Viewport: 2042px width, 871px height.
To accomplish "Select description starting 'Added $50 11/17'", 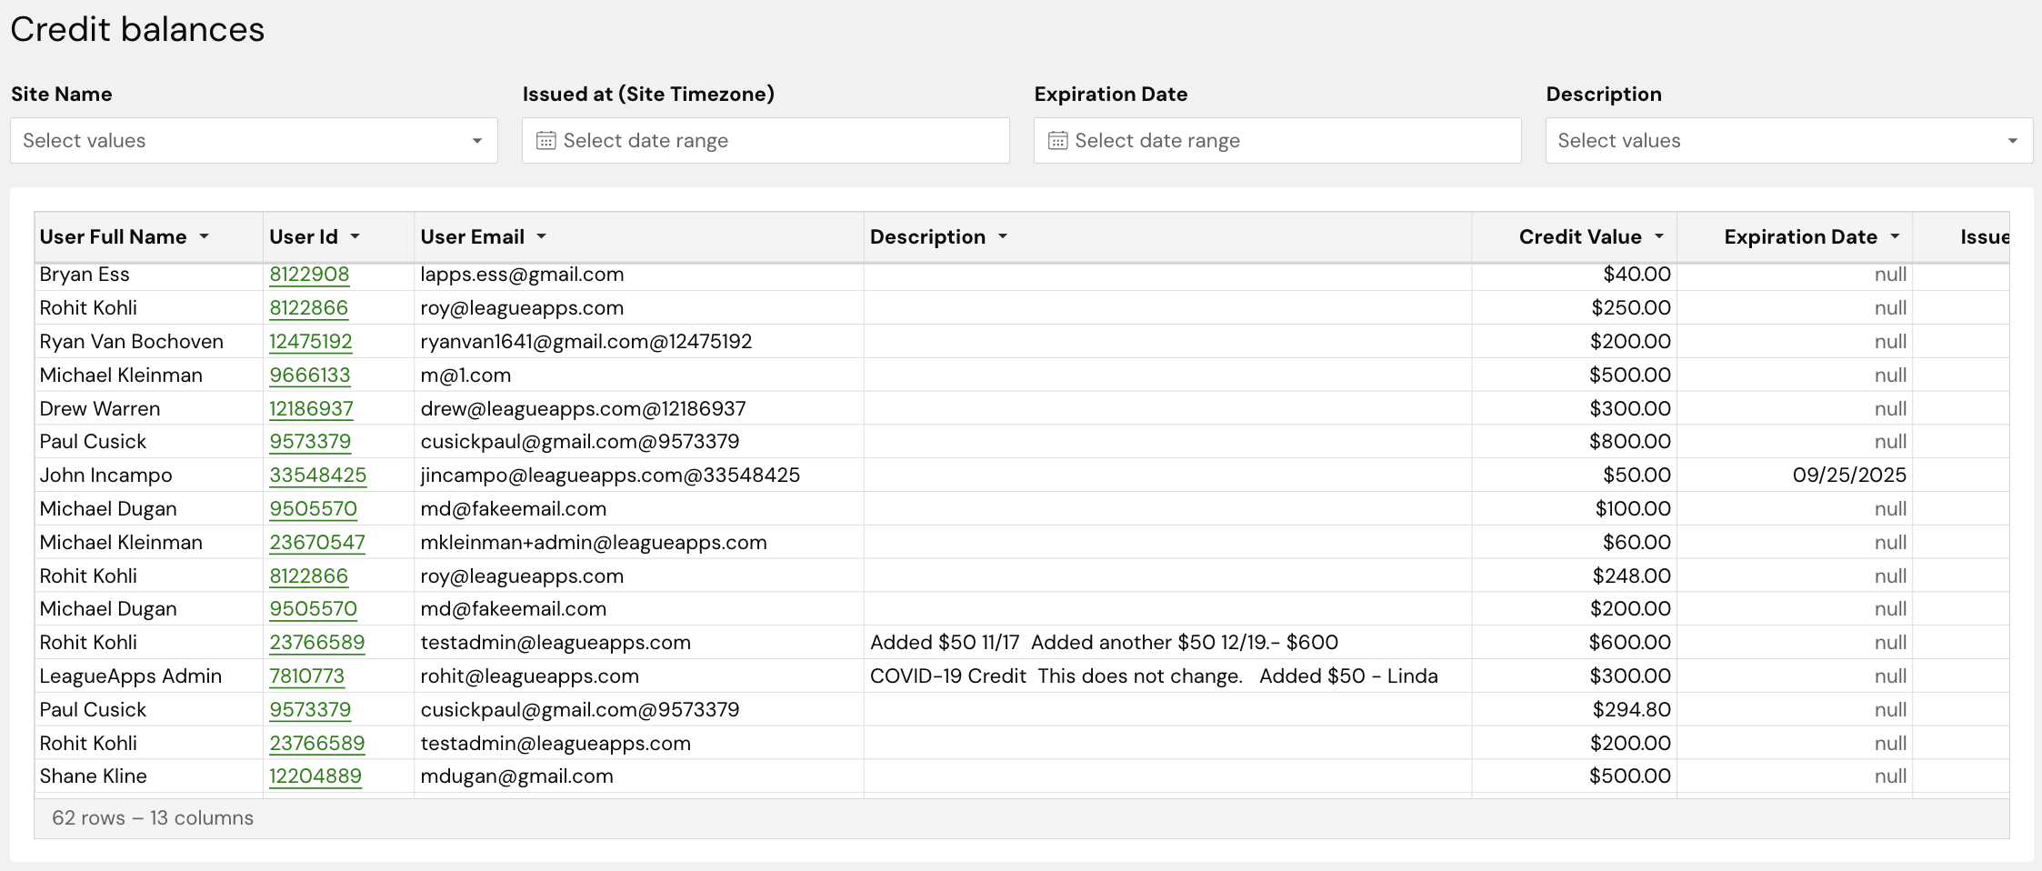I will [1104, 643].
